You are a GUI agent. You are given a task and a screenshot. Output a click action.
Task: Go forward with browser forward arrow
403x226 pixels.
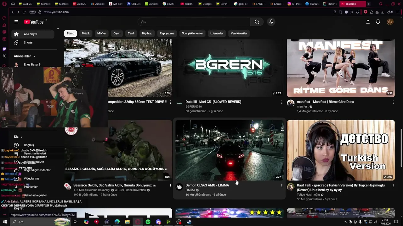(x=18, y=12)
